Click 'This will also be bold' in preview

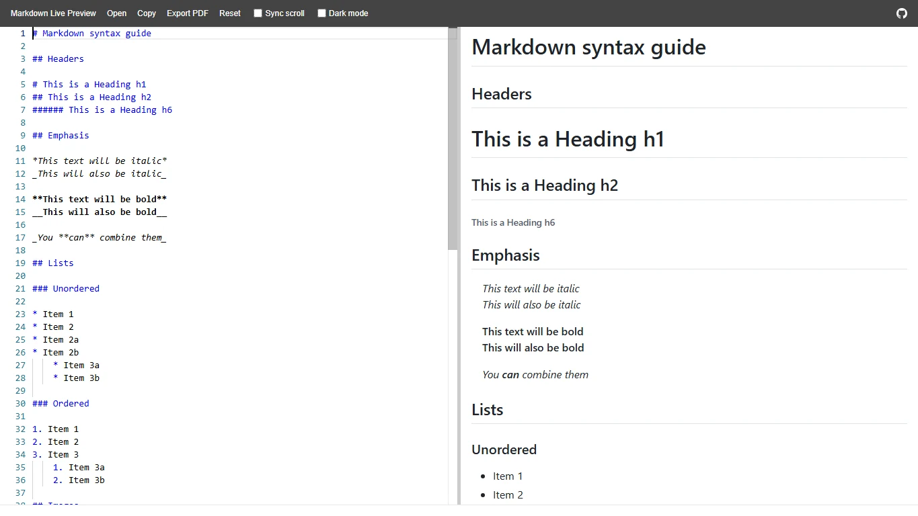coord(533,347)
